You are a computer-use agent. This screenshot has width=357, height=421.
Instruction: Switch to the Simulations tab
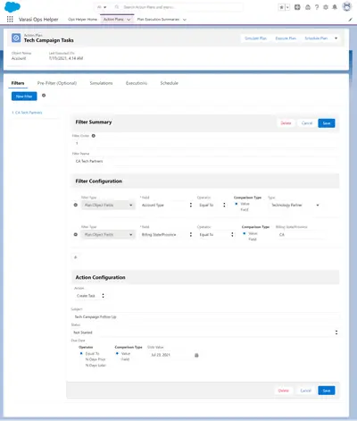coord(101,83)
